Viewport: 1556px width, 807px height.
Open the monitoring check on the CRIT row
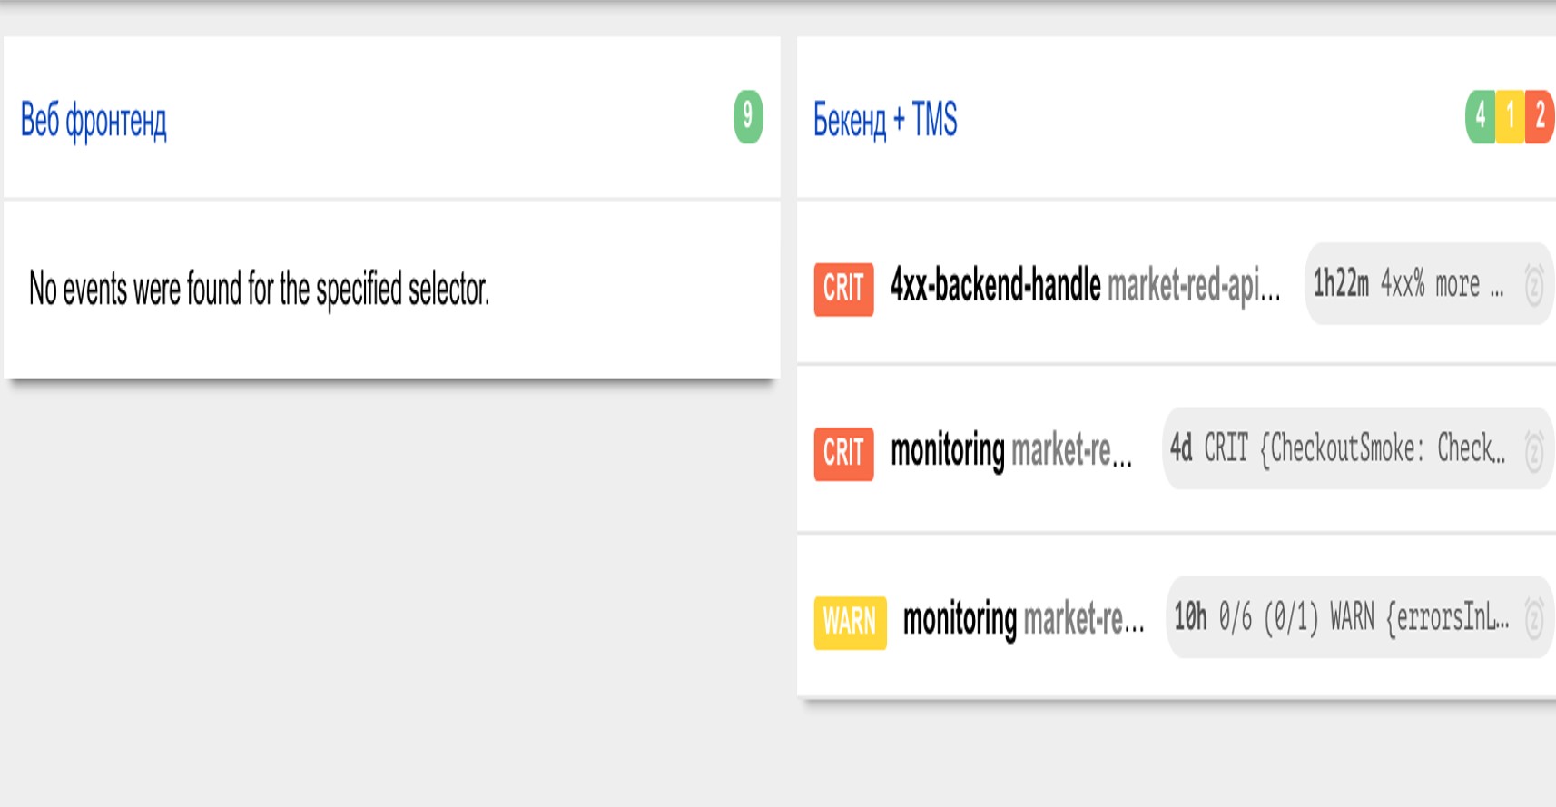point(947,451)
